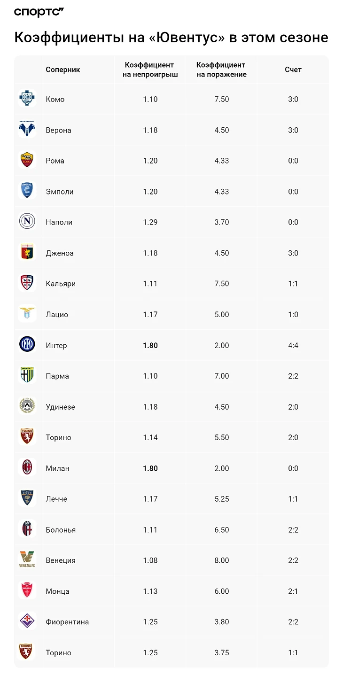Click the Napoli club crest icon

coord(27,222)
